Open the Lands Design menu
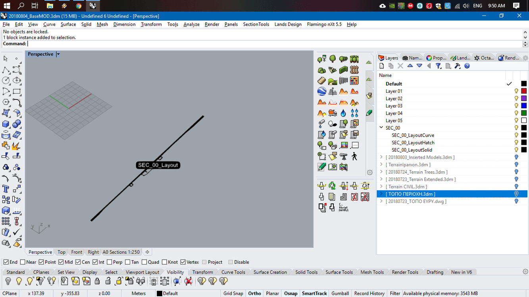 click(288, 24)
